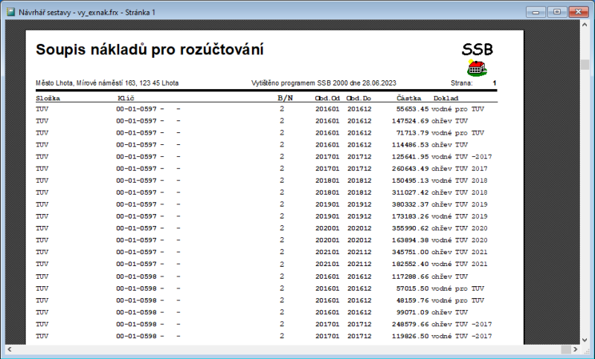The height and width of the screenshot is (359, 595).
Task: Click the Částka column header
Action: point(409,98)
